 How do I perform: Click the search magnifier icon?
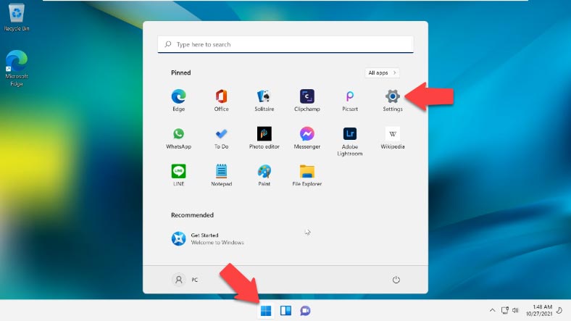coord(168,44)
